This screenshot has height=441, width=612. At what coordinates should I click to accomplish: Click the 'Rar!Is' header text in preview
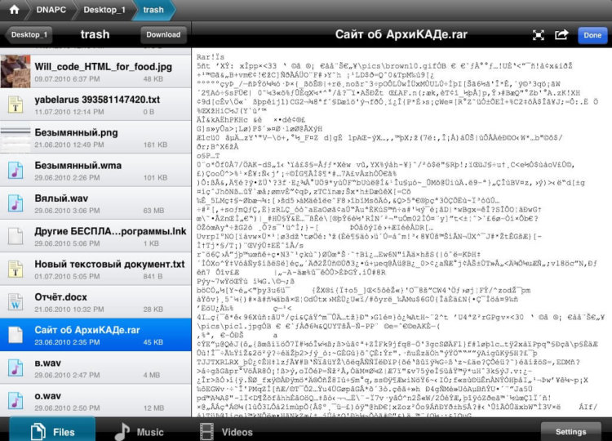tap(211, 57)
